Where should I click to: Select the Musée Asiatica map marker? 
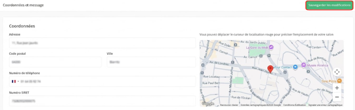pos(304,65)
